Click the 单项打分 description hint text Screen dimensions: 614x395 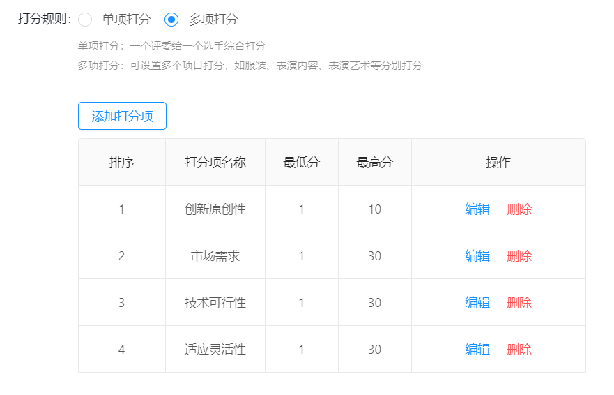click(x=171, y=46)
